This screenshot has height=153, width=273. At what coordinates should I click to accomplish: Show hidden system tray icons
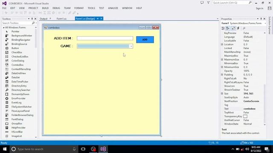point(233,149)
